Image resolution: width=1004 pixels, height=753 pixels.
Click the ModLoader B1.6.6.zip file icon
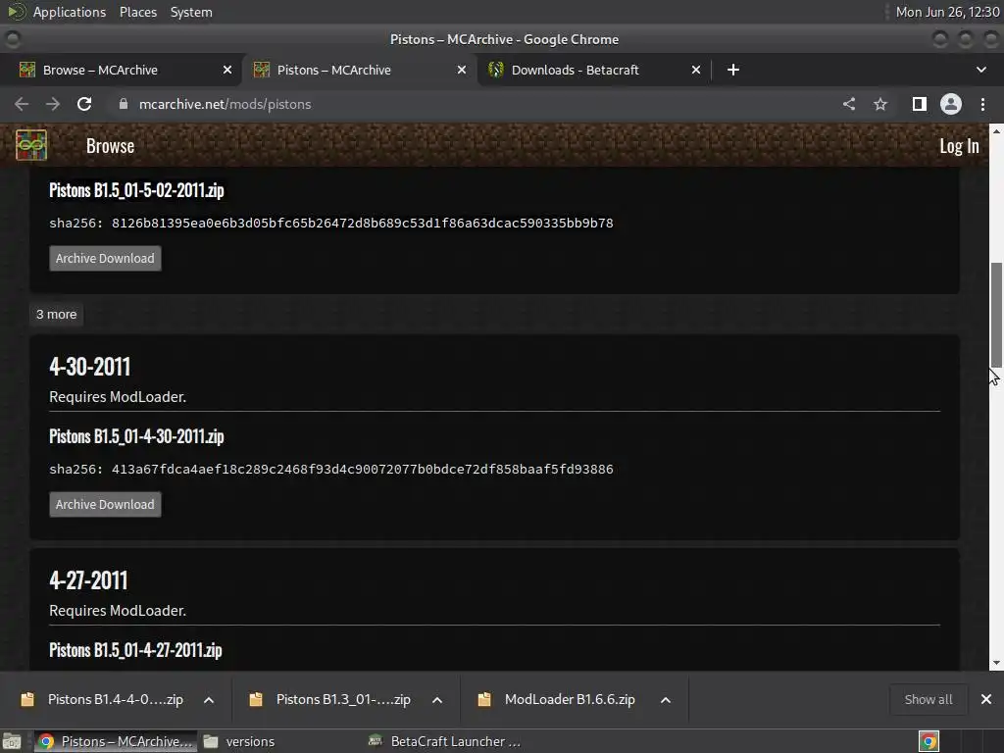pos(484,699)
